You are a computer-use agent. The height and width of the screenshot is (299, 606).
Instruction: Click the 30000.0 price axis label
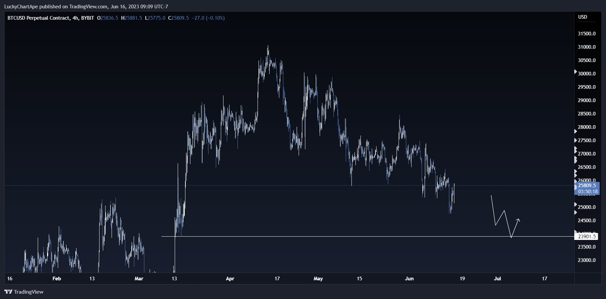coord(587,74)
